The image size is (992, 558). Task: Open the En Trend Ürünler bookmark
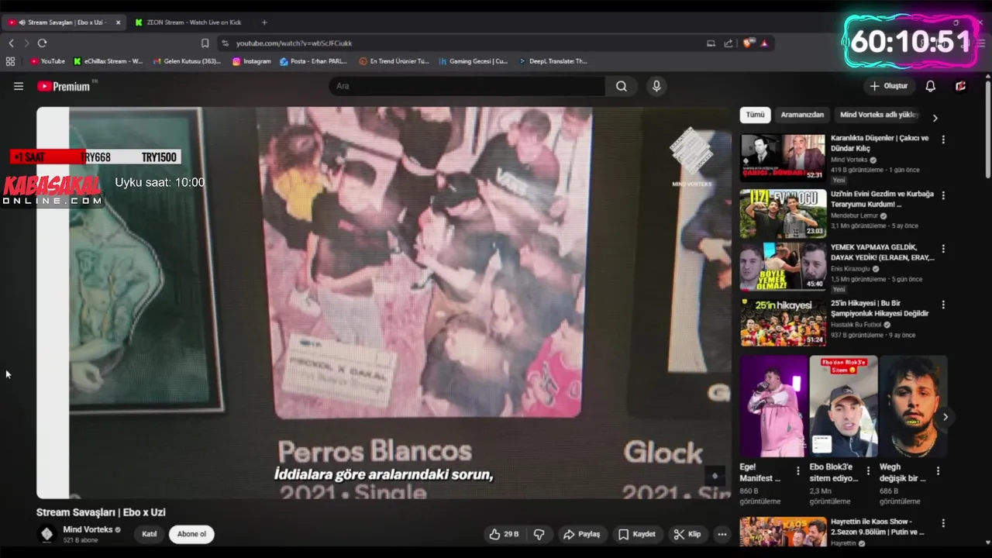394,61
